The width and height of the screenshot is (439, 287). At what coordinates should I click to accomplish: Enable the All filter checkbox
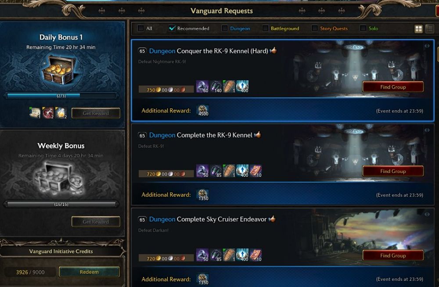[x=141, y=28]
